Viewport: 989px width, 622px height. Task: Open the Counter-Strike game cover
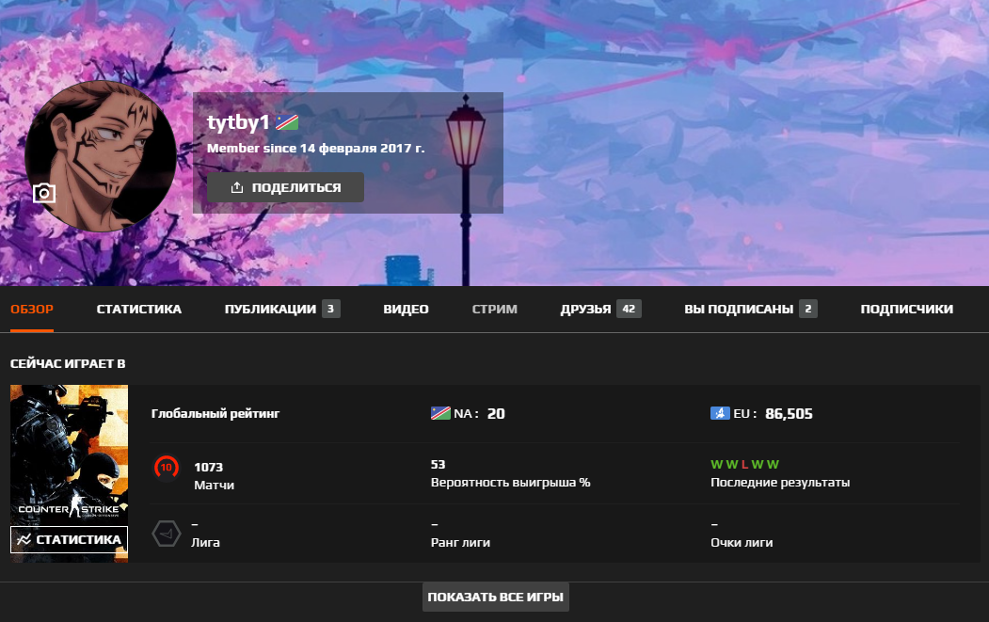(x=69, y=455)
